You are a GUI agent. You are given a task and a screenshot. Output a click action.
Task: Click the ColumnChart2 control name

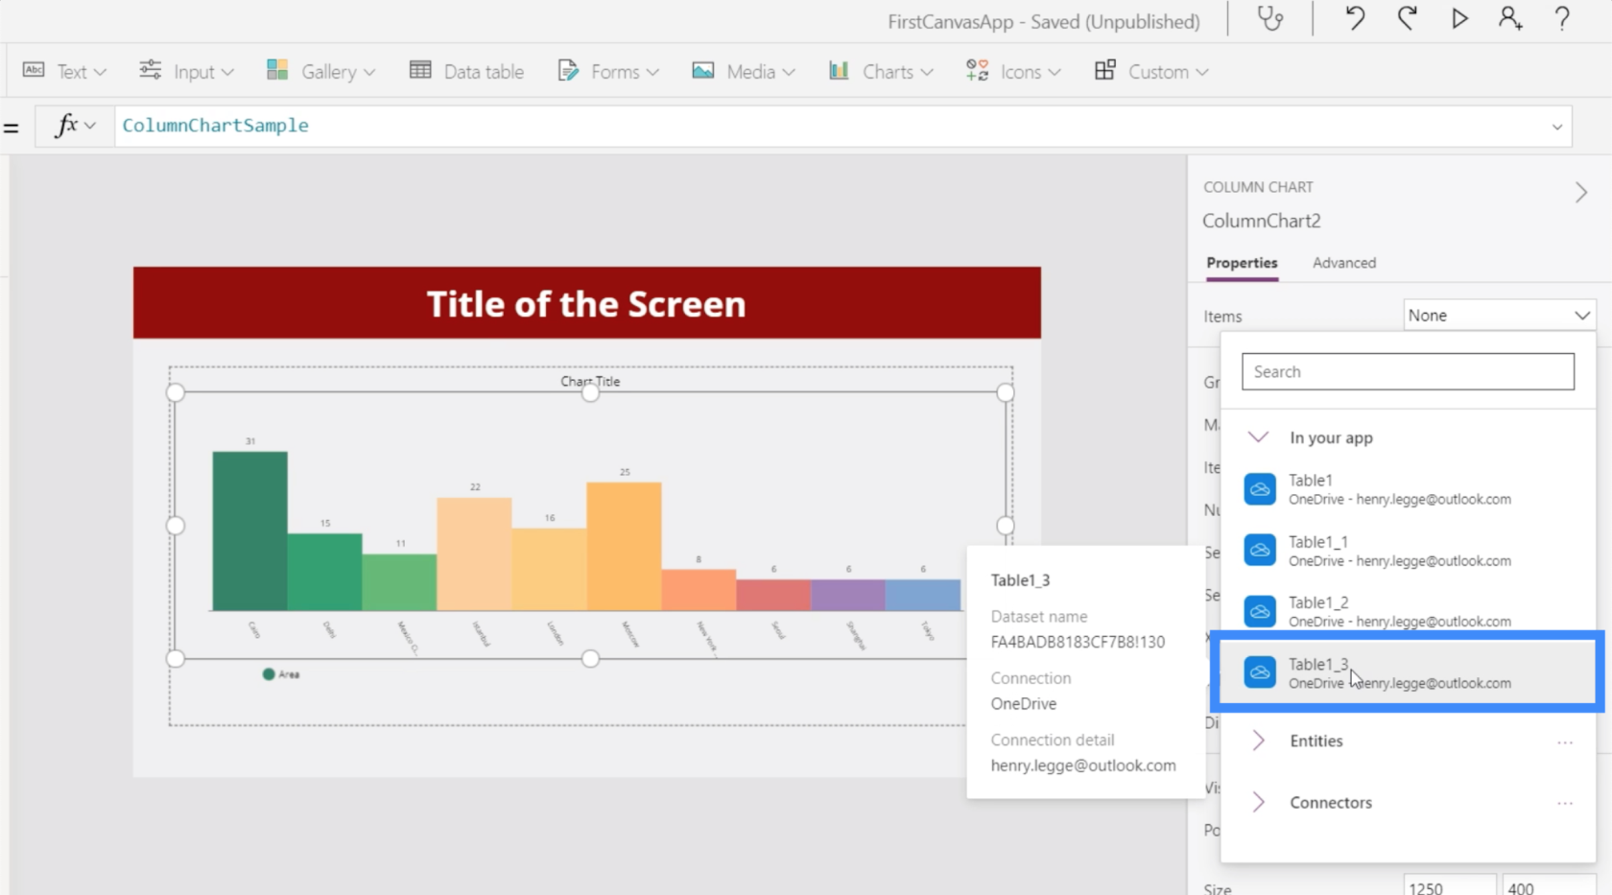click(1261, 221)
